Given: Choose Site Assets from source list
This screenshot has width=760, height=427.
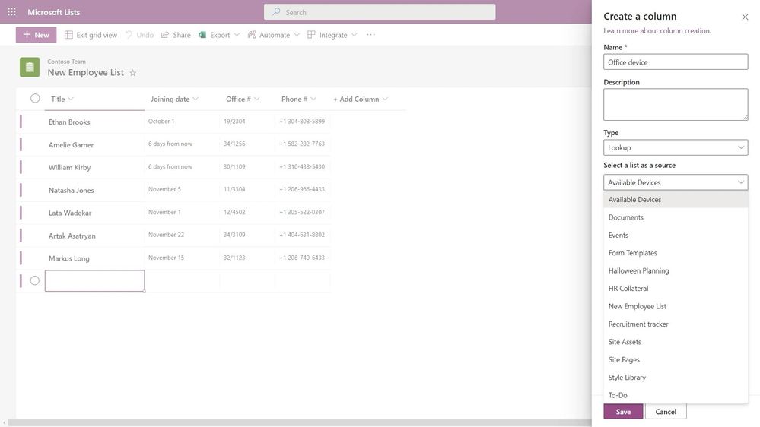Looking at the screenshot, I should click(676, 342).
